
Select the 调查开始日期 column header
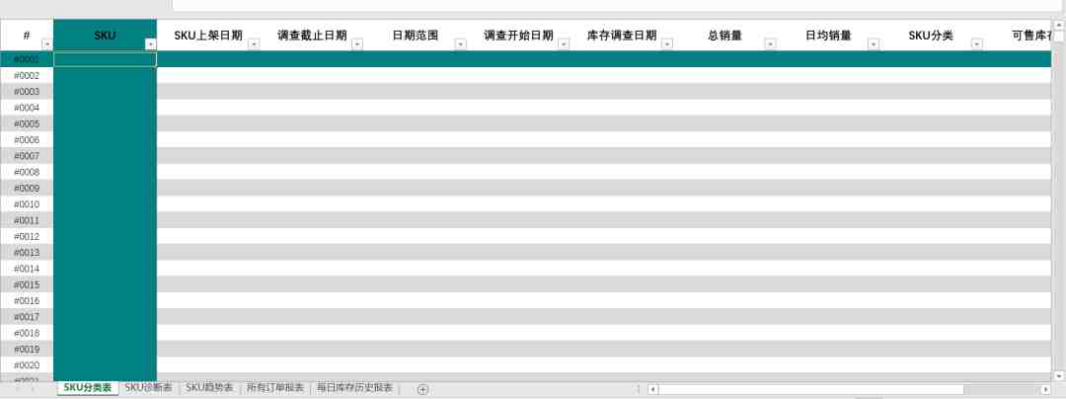pyautogui.click(x=519, y=36)
